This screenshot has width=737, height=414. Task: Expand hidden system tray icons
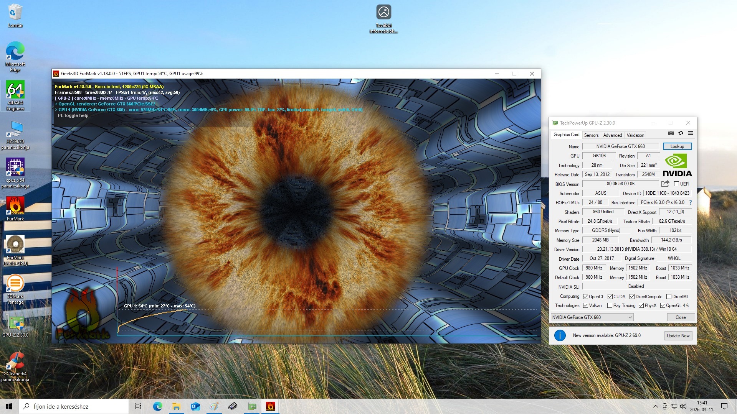(655, 406)
